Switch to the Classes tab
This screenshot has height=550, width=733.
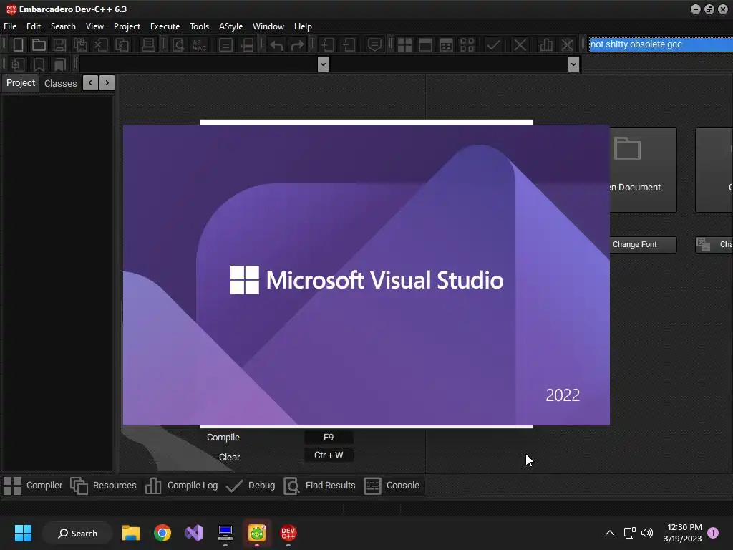tap(60, 83)
